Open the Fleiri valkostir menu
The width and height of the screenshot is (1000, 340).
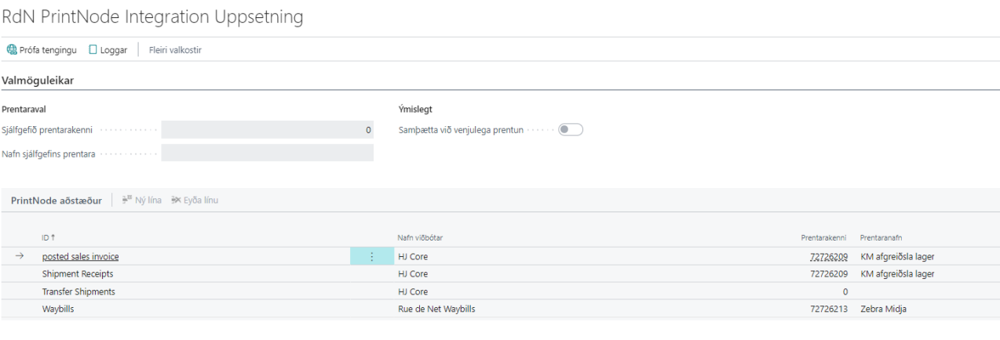pos(175,50)
